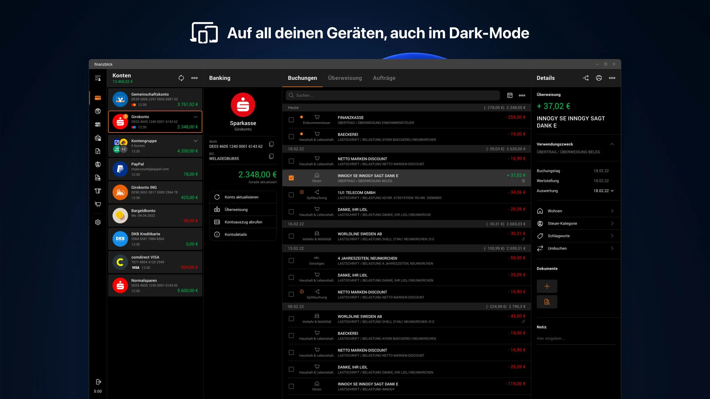Viewport: 710px width, 399px height.
Task: Open Kontodetails
Action: 243,235
